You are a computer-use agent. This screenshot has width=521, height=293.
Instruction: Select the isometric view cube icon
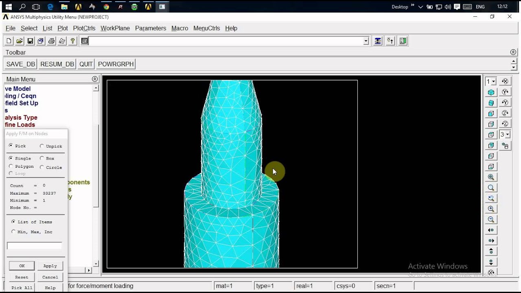[x=491, y=92]
